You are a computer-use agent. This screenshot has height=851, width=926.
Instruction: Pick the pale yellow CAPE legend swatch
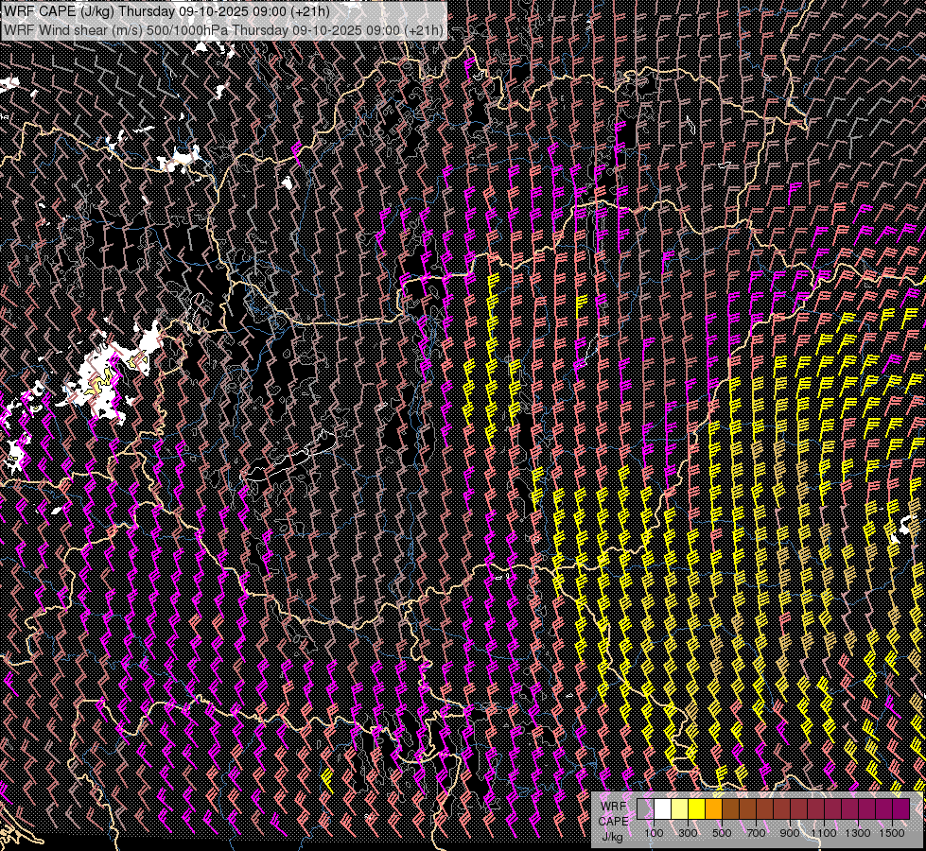679,809
